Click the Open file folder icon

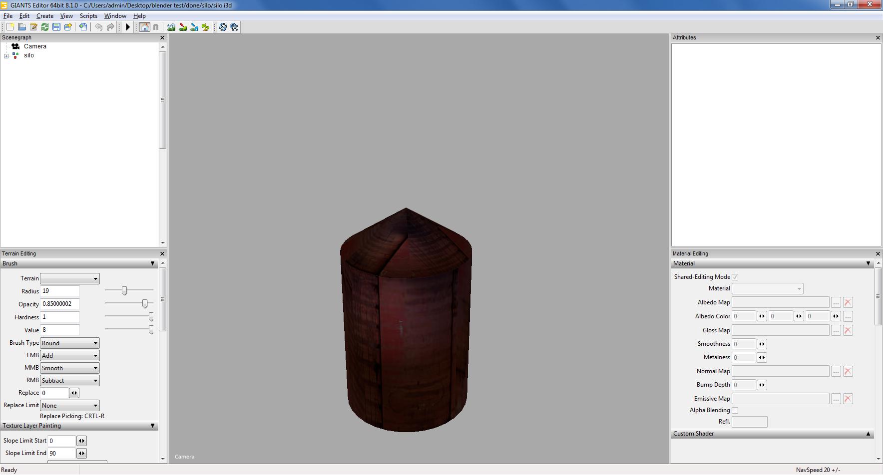(21, 27)
